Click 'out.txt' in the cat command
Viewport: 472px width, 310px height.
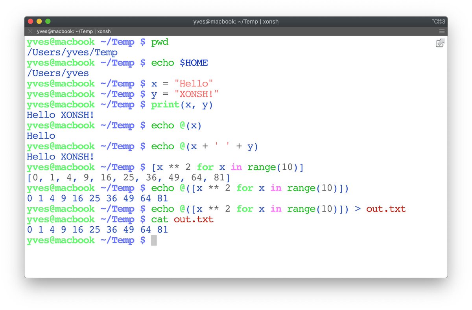click(194, 219)
